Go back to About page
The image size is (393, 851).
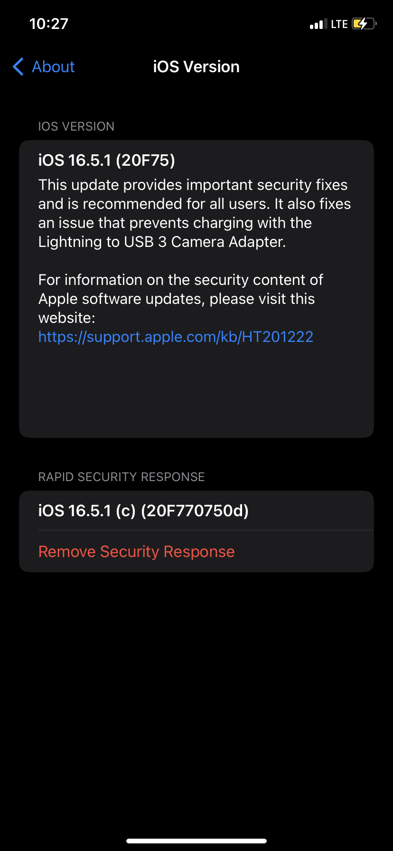coord(53,67)
